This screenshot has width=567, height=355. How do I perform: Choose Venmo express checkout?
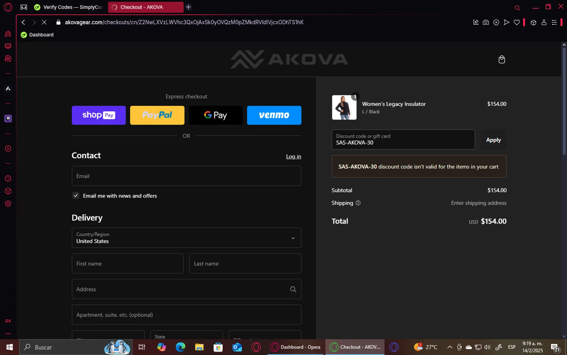274,115
